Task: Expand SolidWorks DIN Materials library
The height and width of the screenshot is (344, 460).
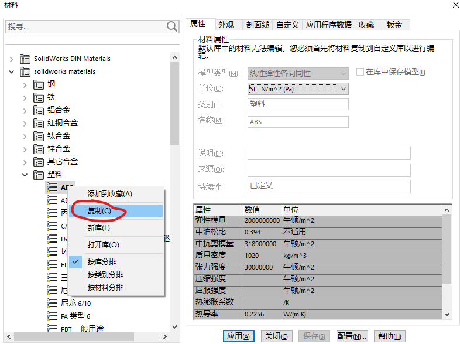Action: coord(12,59)
